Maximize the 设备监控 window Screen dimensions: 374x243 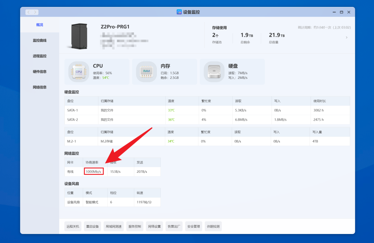341,12
